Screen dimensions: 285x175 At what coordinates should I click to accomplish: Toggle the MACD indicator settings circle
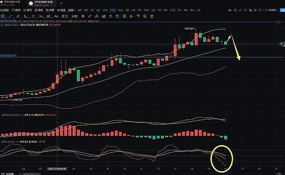tap(2, 115)
